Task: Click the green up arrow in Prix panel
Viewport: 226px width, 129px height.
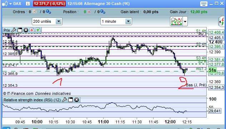Action: [x=38, y=30]
